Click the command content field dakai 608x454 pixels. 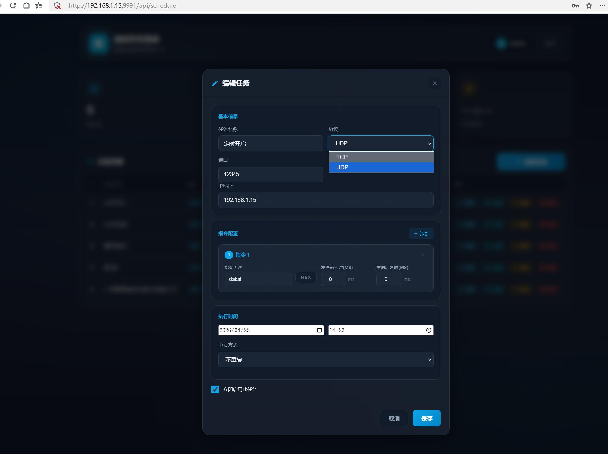(258, 279)
